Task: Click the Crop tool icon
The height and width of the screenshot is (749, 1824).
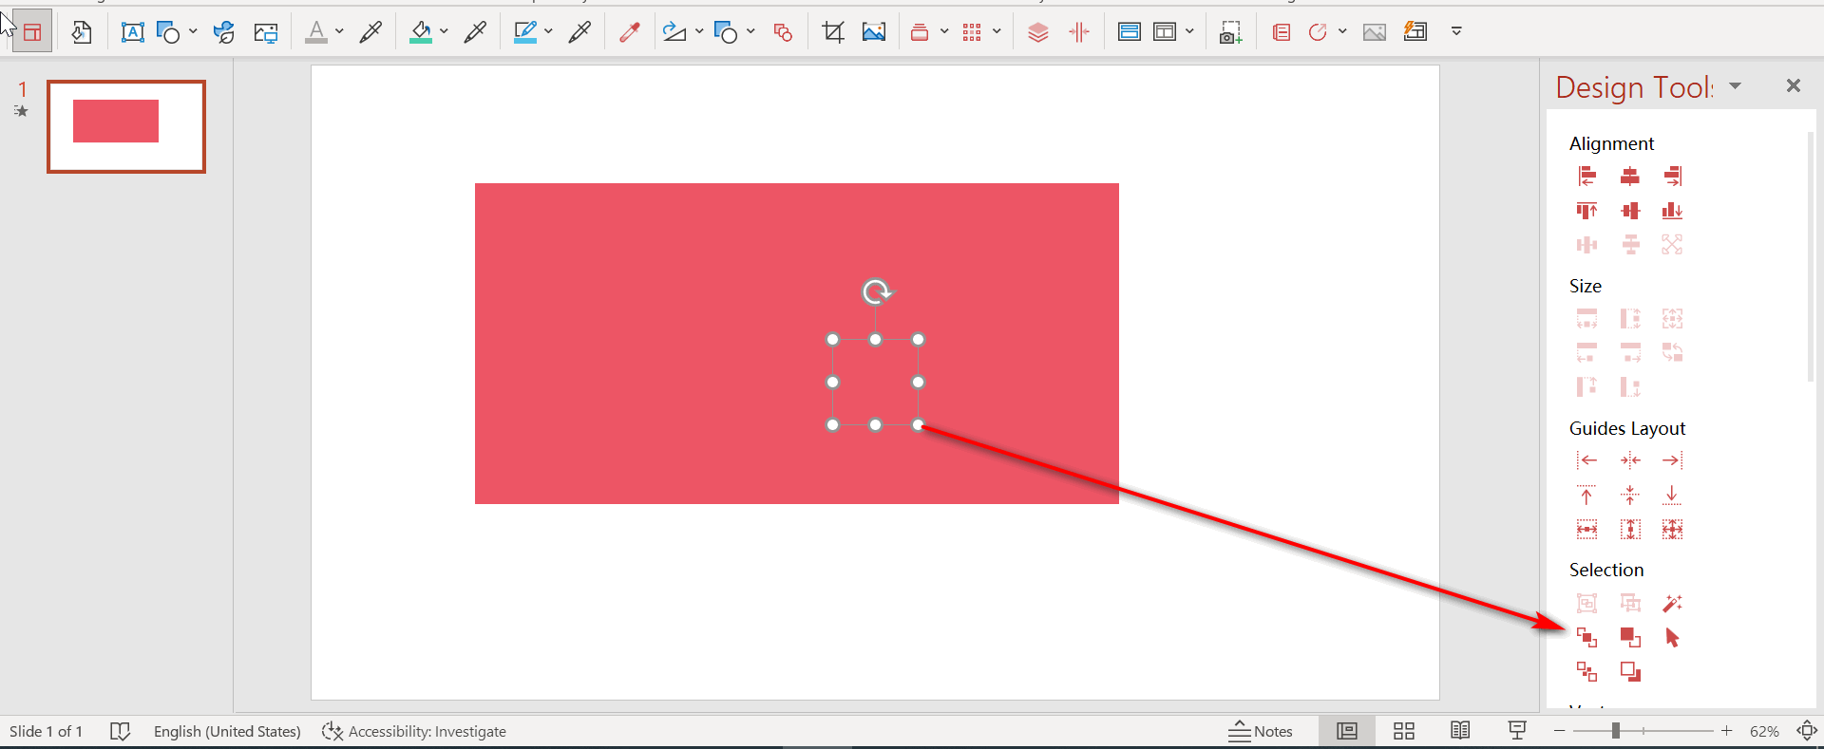Action: [x=833, y=32]
